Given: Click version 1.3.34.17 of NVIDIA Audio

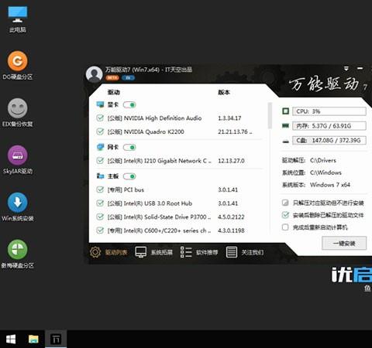Looking at the screenshot, I should click(229, 118).
